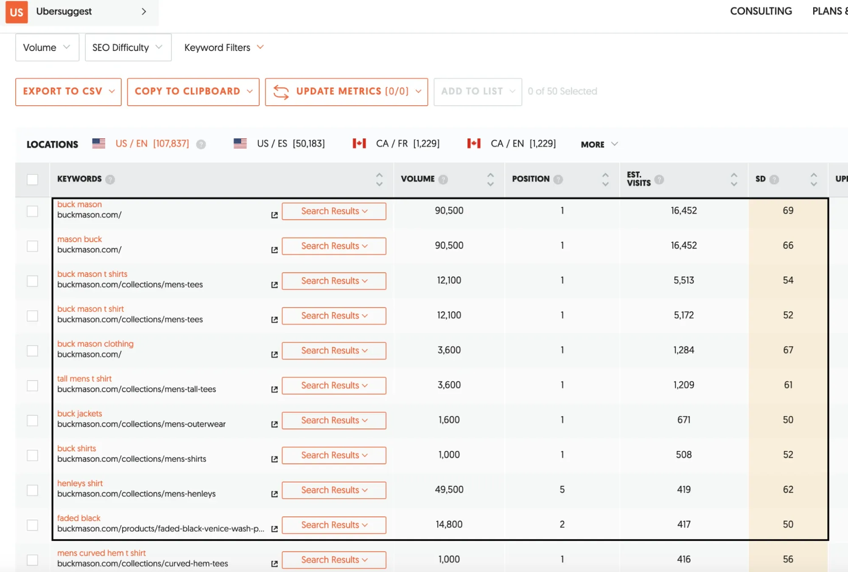Screen dimensions: 848x572
Task: Check the box for tall mens t shirt
Action: click(32, 385)
